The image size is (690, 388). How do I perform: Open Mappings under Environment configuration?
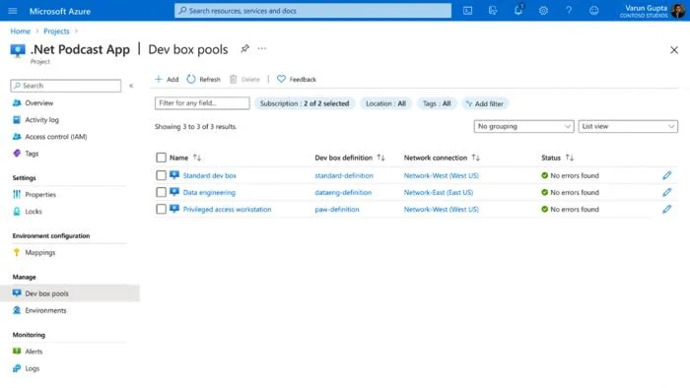coord(40,252)
